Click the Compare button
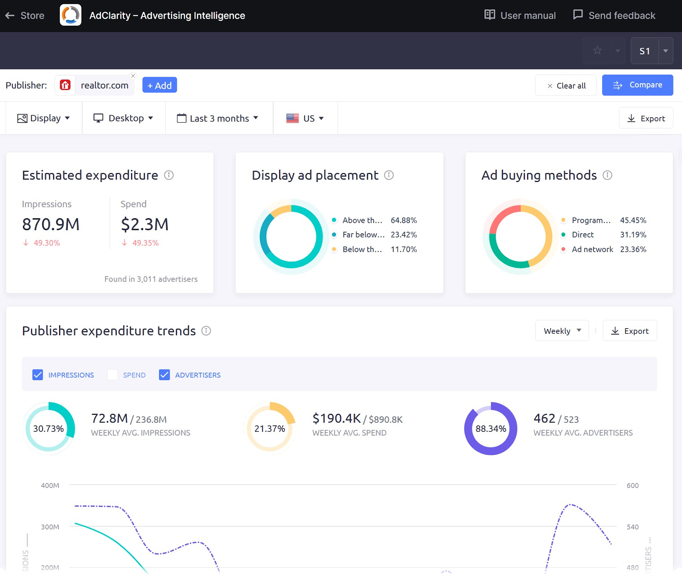 pyautogui.click(x=637, y=85)
